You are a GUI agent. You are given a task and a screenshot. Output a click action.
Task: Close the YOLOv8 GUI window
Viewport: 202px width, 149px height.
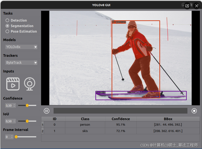pos(197,6)
